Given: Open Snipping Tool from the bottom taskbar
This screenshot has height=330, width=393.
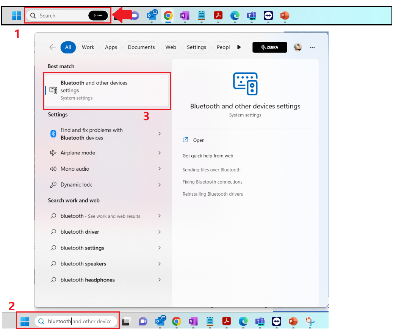Looking at the screenshot, I should tap(310, 322).
